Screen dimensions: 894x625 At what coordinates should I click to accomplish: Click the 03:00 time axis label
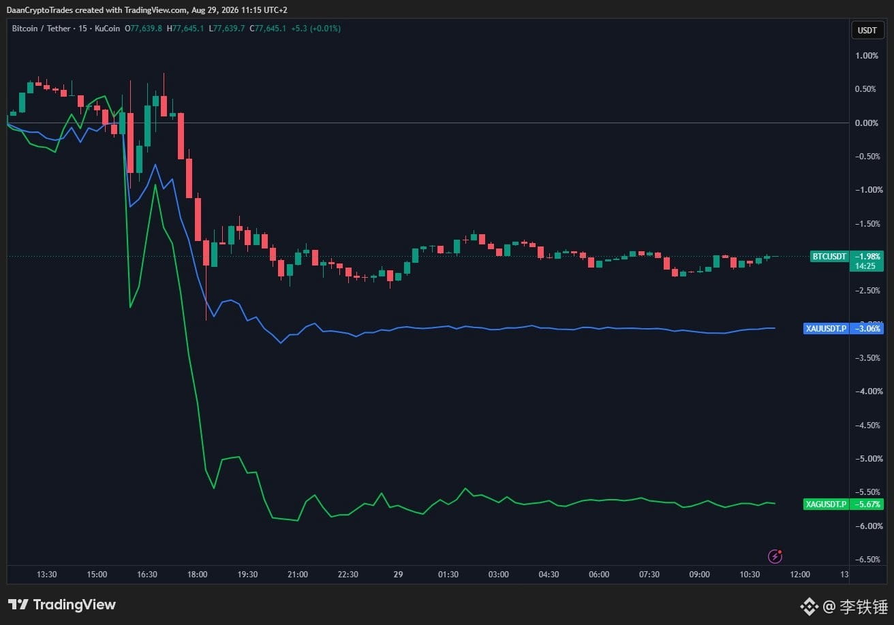tap(498, 575)
